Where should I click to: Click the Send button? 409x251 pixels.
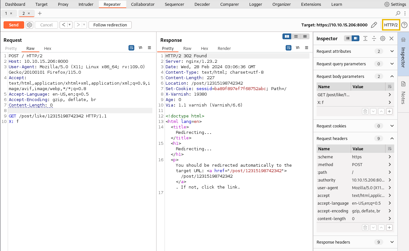coord(14,25)
